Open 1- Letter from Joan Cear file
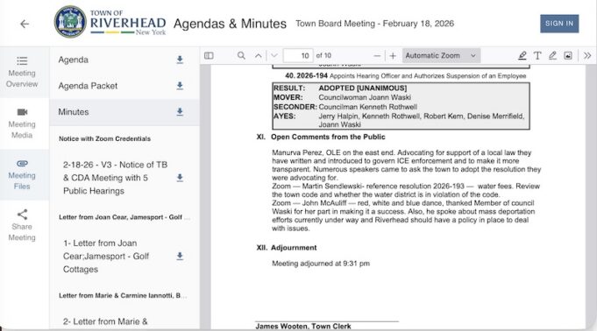This screenshot has height=331, width=597. click(x=106, y=256)
